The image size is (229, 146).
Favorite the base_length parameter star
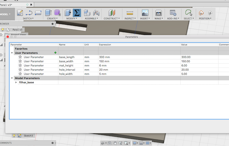[x=20, y=57]
